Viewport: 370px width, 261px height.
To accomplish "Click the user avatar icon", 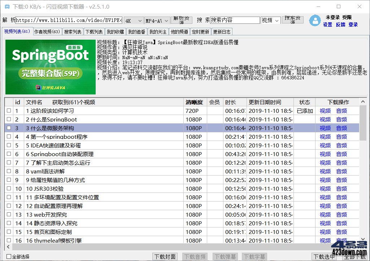I will tap(314, 21).
